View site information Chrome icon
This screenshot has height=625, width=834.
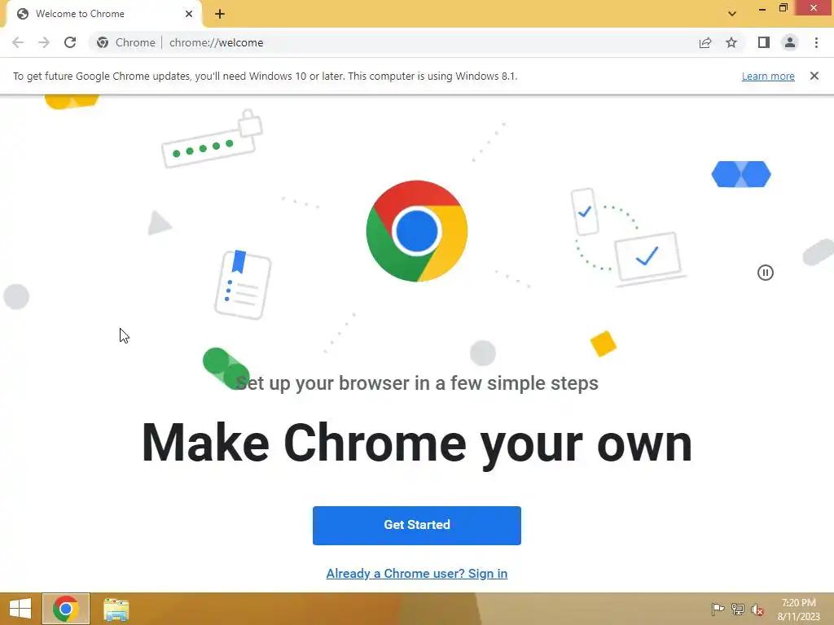tap(103, 42)
